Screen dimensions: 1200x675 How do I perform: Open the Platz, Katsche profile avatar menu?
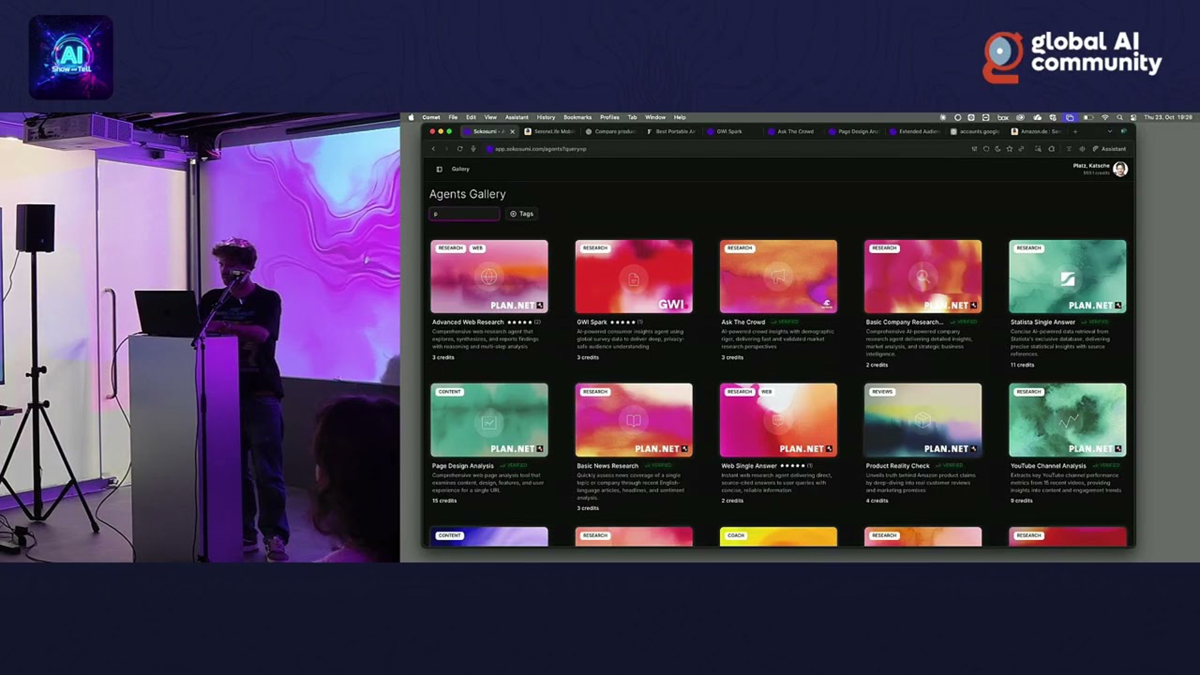tap(1120, 169)
